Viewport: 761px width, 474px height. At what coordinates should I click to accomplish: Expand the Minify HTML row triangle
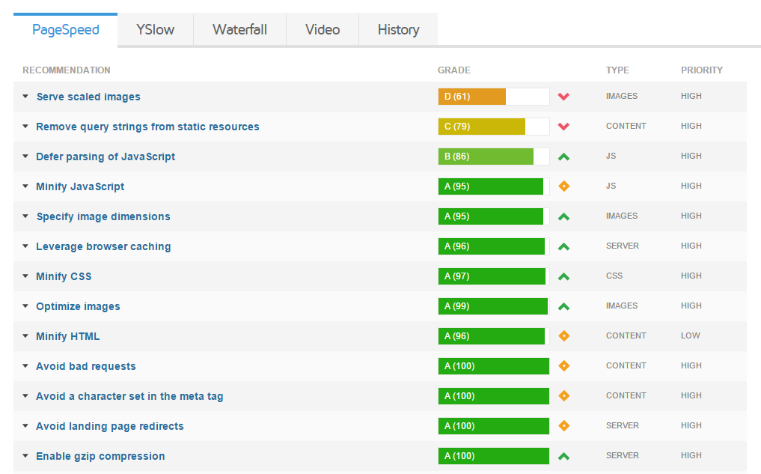point(25,336)
